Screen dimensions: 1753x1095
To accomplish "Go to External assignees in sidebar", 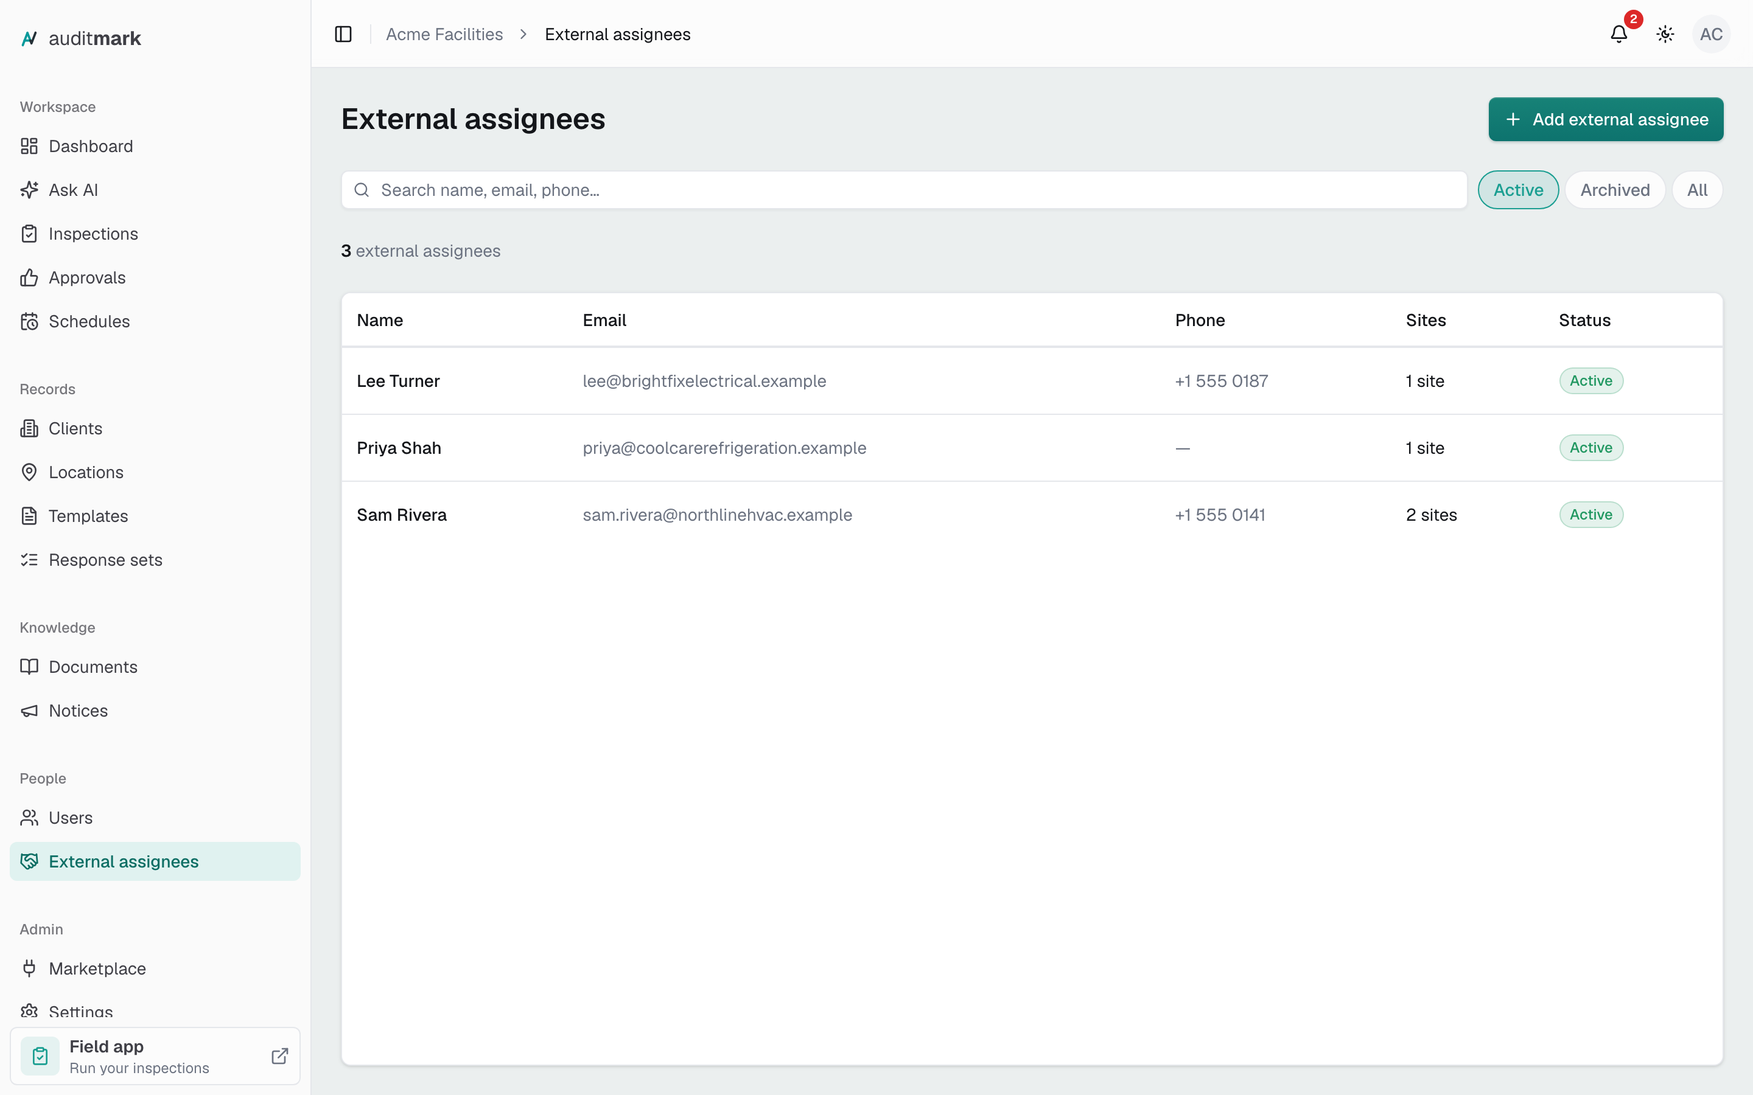I will tap(155, 862).
